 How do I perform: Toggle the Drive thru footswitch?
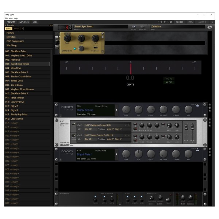click(81, 49)
